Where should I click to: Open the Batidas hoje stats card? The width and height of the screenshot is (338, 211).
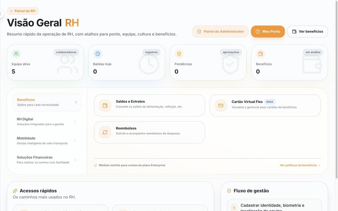click(127, 62)
